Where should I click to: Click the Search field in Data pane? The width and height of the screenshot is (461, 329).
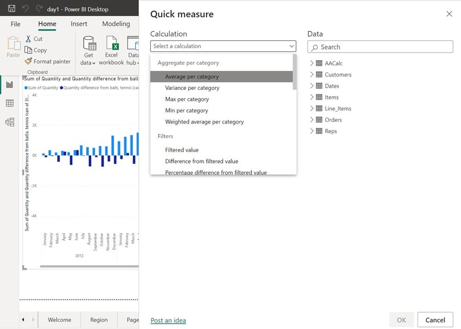(380, 47)
